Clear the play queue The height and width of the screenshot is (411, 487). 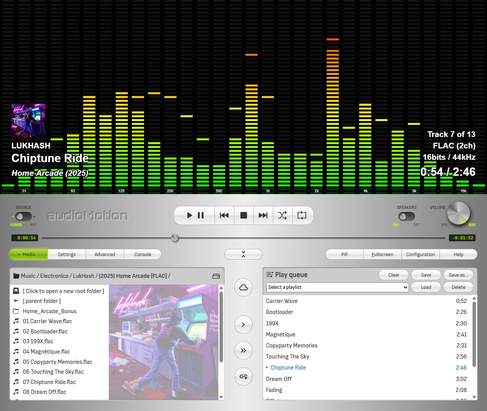tap(393, 275)
